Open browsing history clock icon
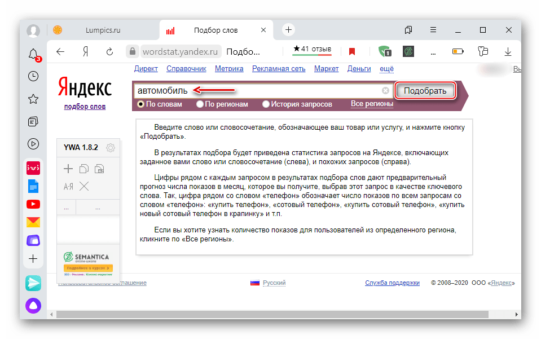 33,76
